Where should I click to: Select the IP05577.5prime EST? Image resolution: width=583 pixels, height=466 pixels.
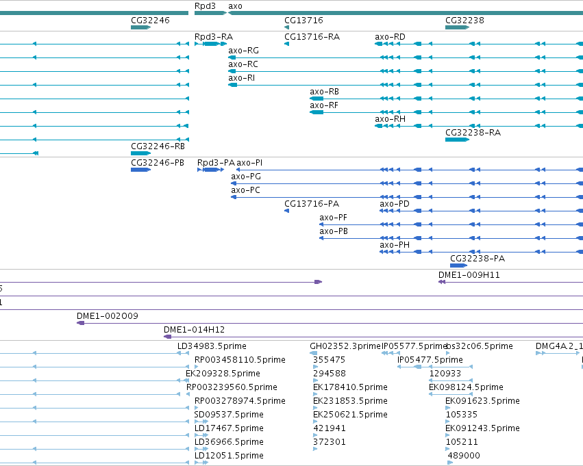pos(414,346)
